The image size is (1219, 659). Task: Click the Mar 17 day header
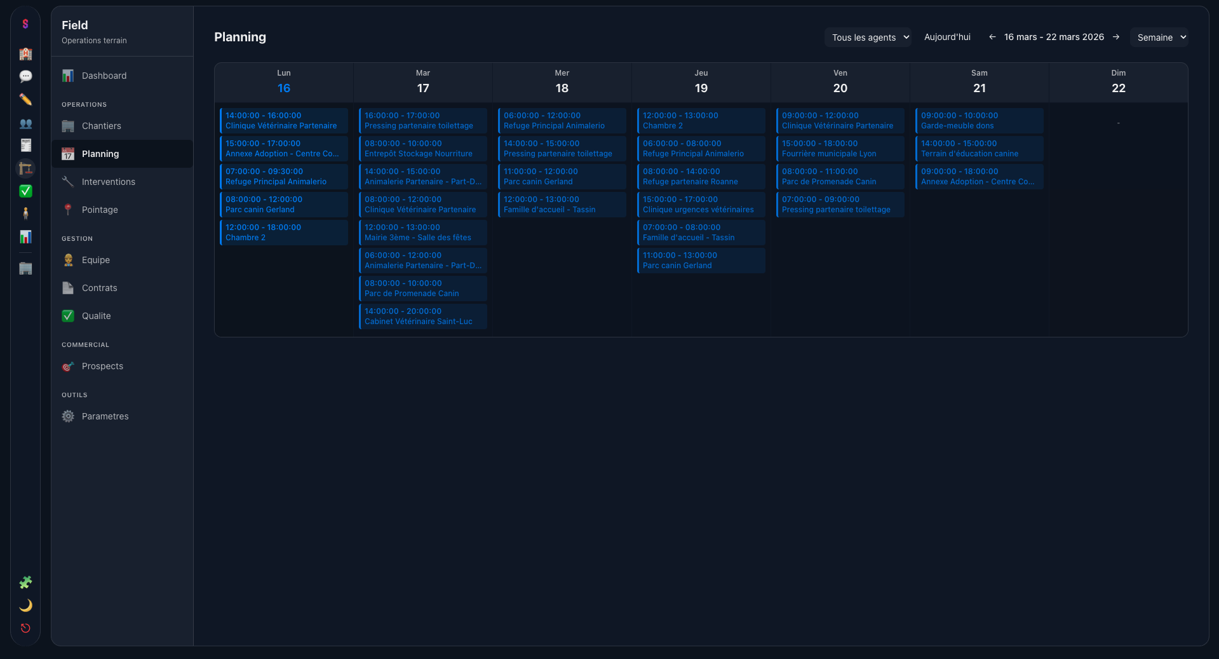point(423,82)
